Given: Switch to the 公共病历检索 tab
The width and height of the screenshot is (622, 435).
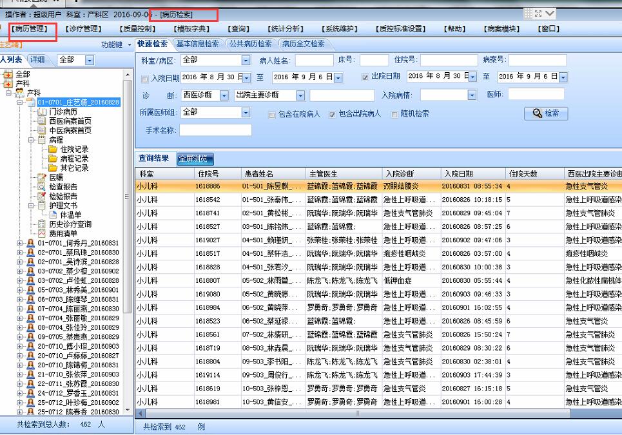Looking at the screenshot, I should 251,44.
